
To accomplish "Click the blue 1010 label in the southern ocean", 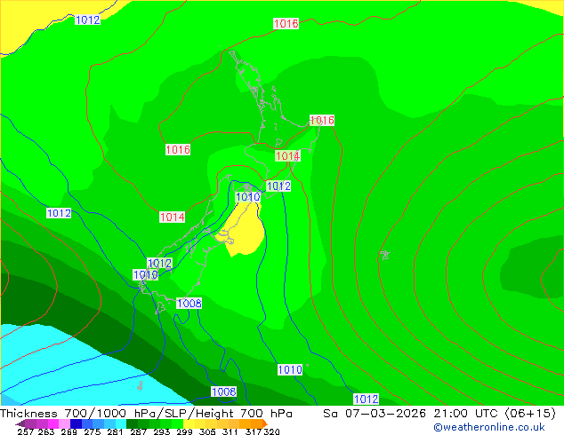I will pyautogui.click(x=290, y=369).
